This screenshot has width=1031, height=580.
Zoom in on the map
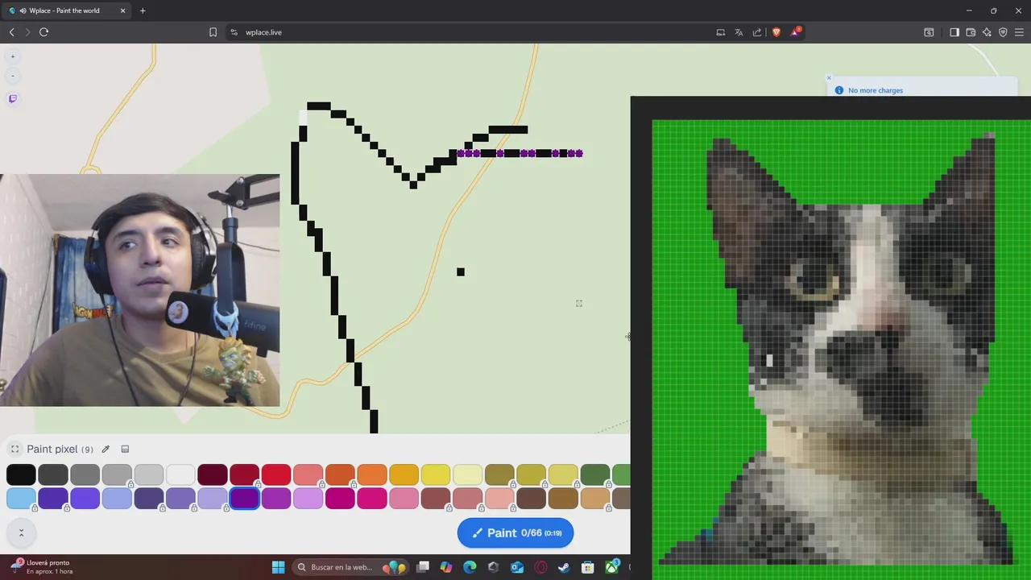pyautogui.click(x=12, y=56)
